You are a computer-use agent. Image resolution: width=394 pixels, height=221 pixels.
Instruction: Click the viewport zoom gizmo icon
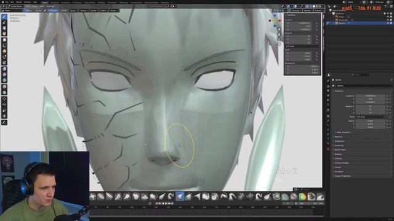279,29
